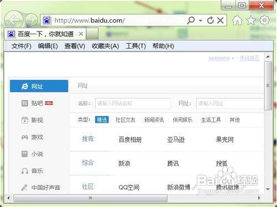Open the tools gear icon
This screenshot has height=207, width=277.
[x=264, y=20]
